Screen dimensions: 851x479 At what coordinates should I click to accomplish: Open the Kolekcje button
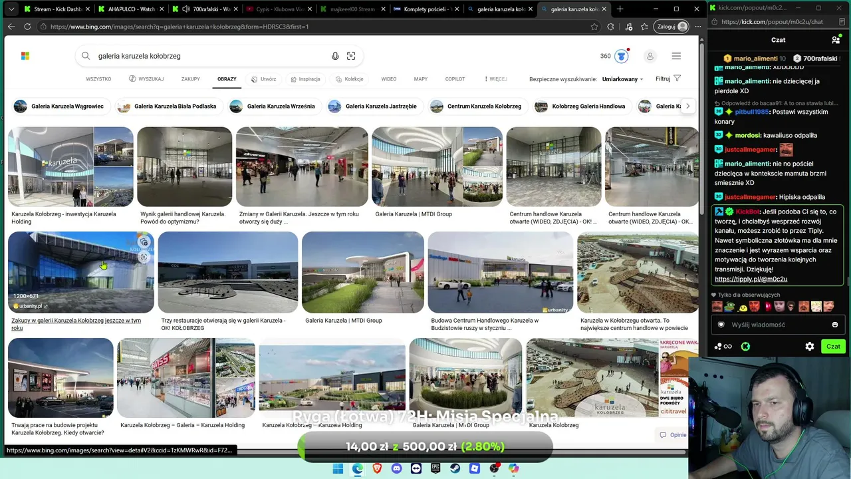pyautogui.click(x=350, y=79)
